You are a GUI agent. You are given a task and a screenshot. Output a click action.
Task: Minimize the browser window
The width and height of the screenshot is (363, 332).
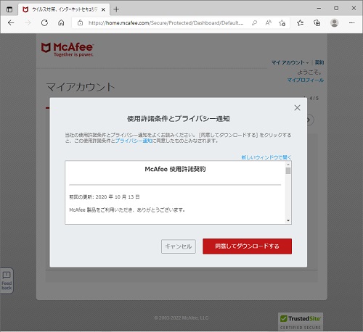319,8
